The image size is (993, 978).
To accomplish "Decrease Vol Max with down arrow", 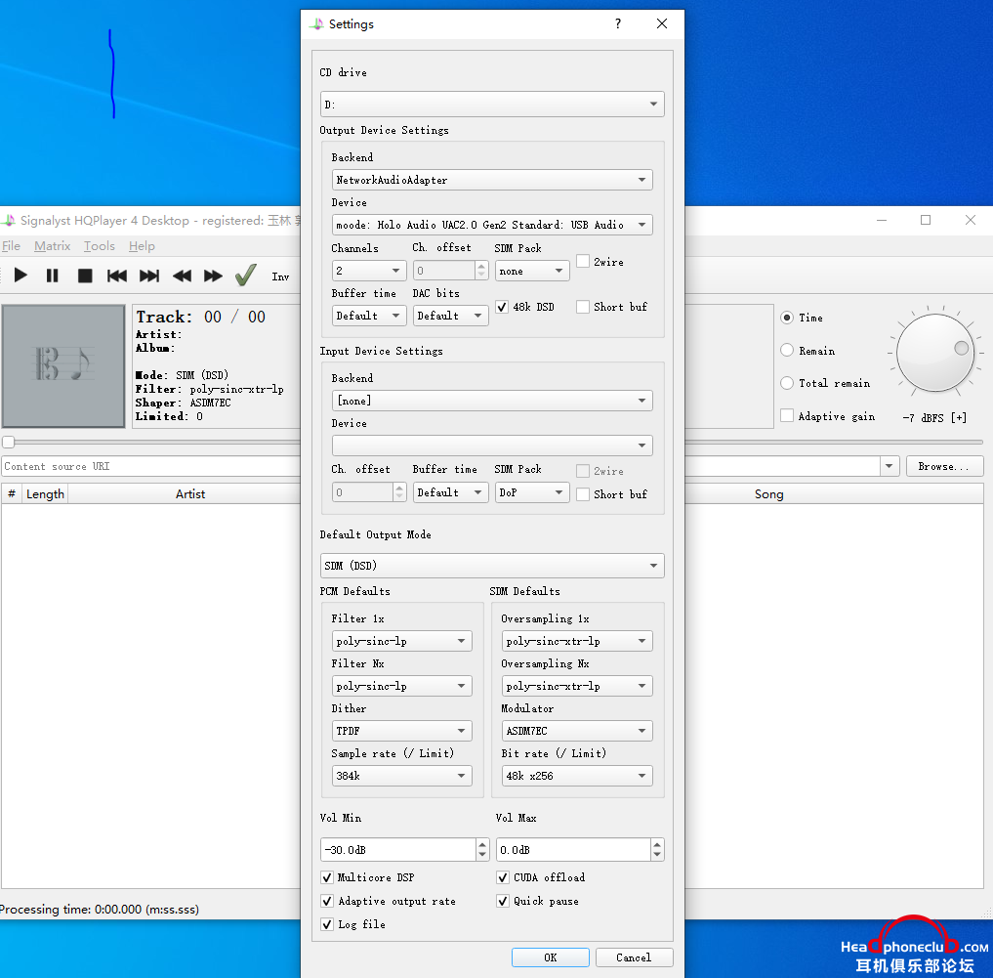I will pyautogui.click(x=657, y=855).
